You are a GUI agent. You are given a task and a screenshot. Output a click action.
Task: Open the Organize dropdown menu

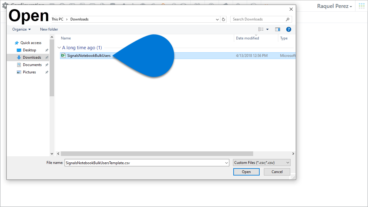tap(21, 29)
